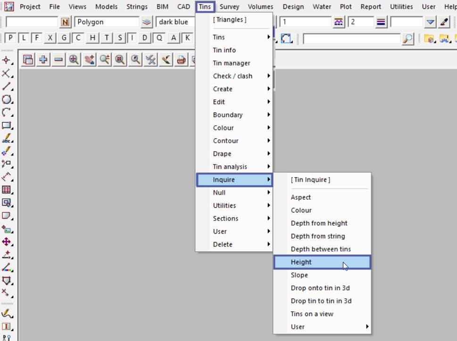
Task: Click the magnifier search icon beside search field
Action: point(408,39)
